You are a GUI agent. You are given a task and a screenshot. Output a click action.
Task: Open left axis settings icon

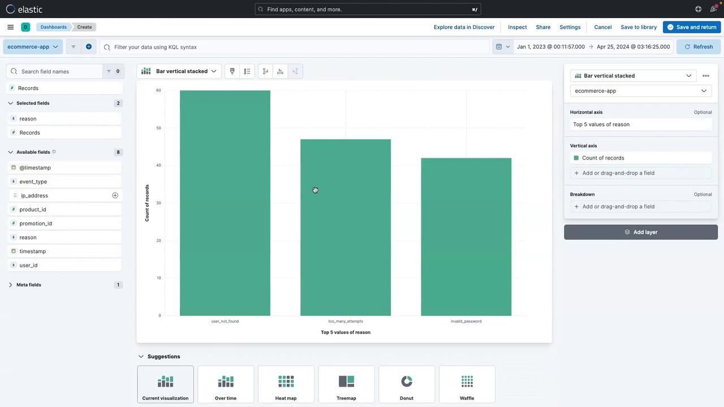(x=265, y=71)
